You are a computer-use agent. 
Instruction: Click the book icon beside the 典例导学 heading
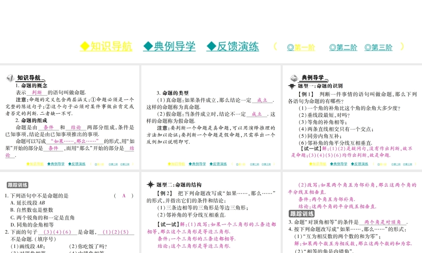click(x=294, y=78)
